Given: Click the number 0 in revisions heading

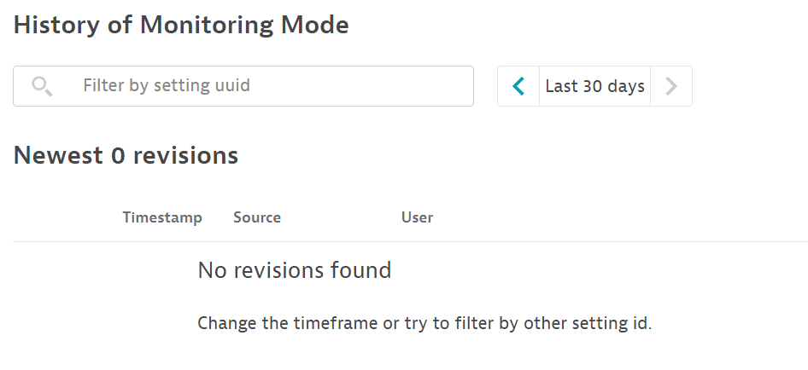Looking at the screenshot, I should [x=119, y=155].
